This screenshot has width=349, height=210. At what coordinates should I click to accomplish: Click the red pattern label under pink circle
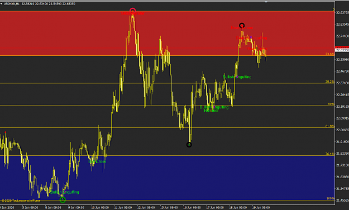pos(133,13)
